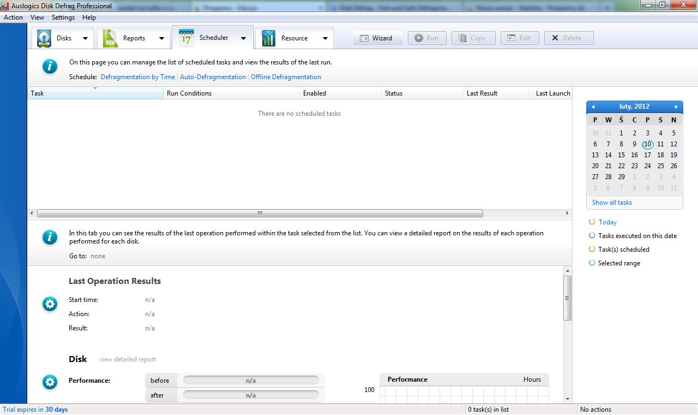Click the Auslogics app icon in title bar
Viewport: 698px width, 415px height.
click(x=5, y=5)
